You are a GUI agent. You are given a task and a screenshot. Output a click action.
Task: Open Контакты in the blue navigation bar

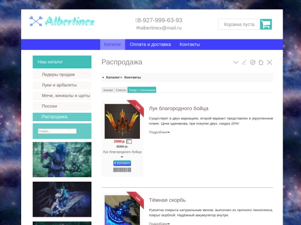pos(190,44)
